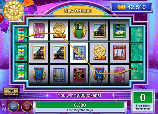Open the chat window icon
158x114 pixels.
[x=4, y=104]
